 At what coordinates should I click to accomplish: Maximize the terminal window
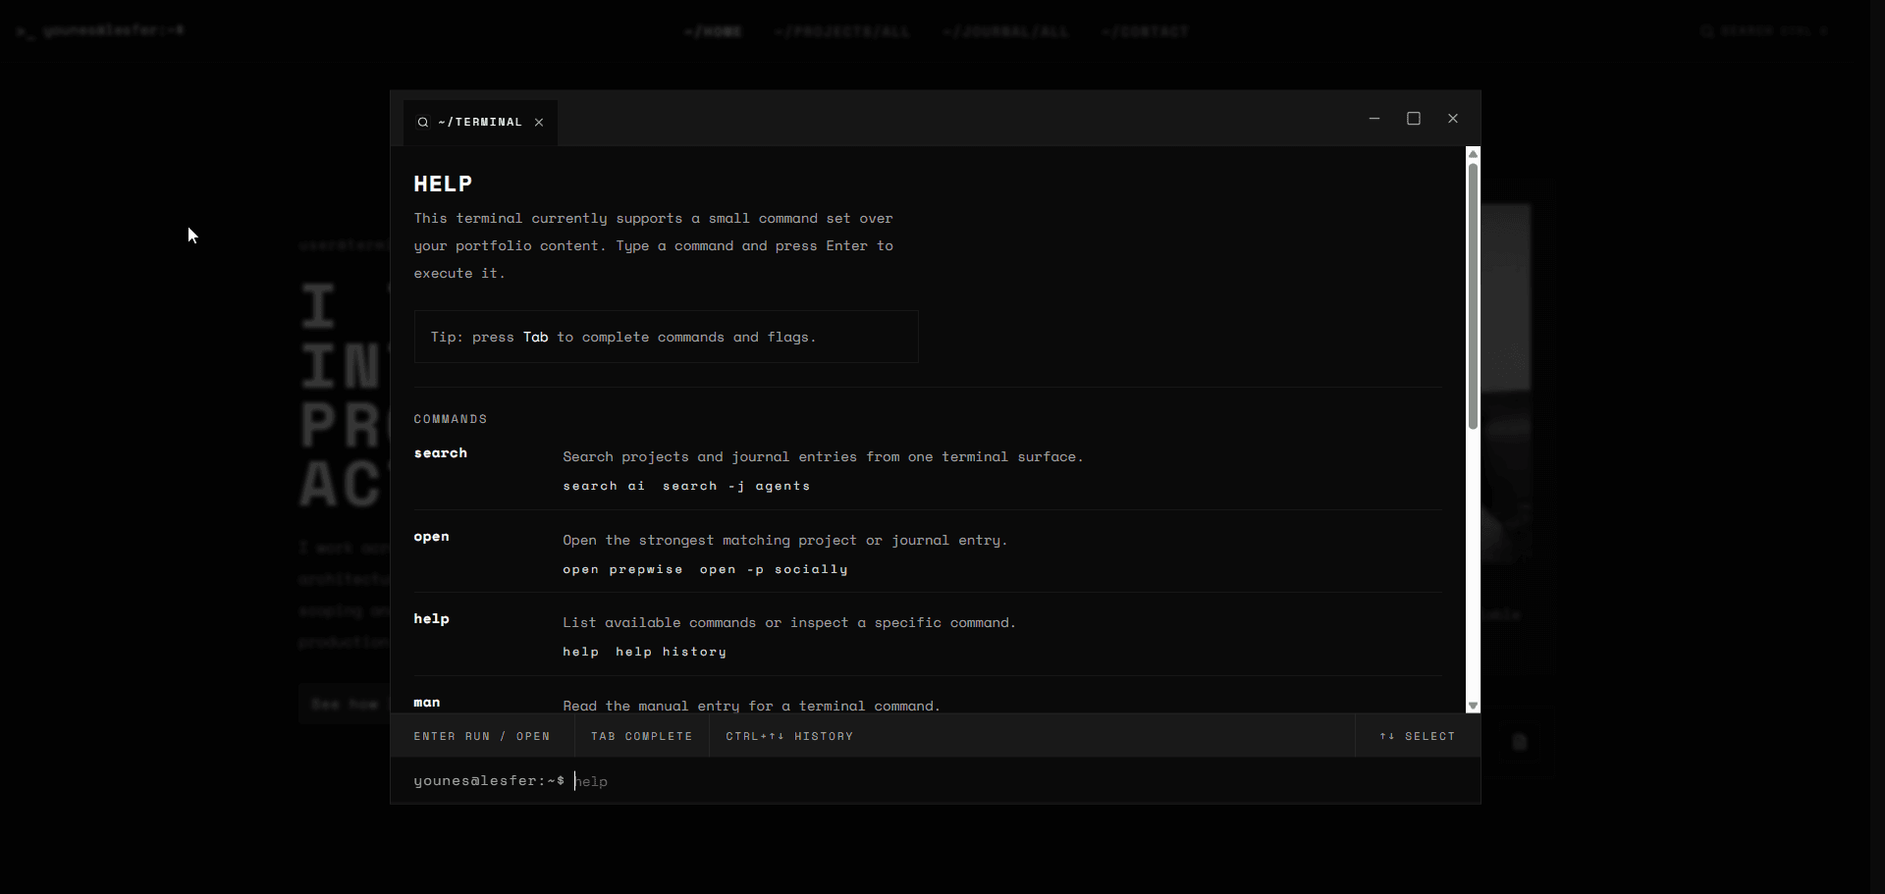(x=1414, y=119)
